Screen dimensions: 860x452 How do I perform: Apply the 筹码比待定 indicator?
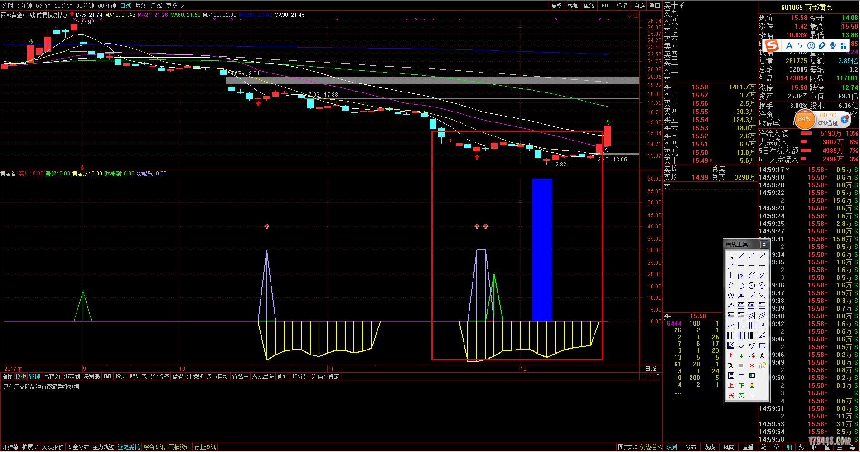[325, 376]
